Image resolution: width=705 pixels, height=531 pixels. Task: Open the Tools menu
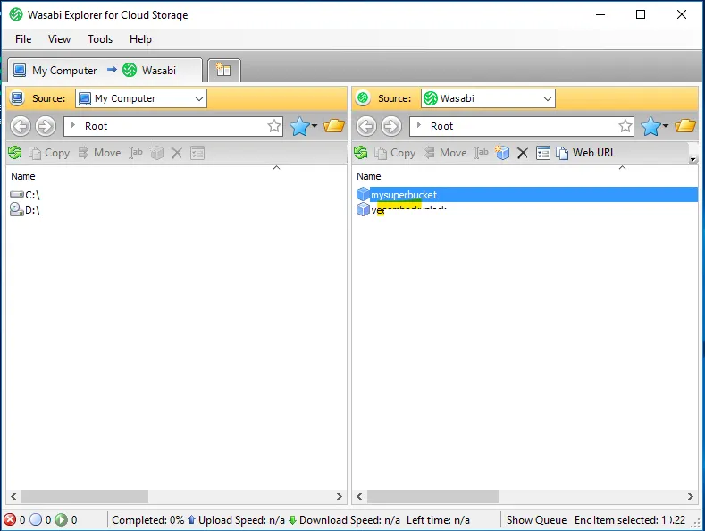[x=100, y=39]
